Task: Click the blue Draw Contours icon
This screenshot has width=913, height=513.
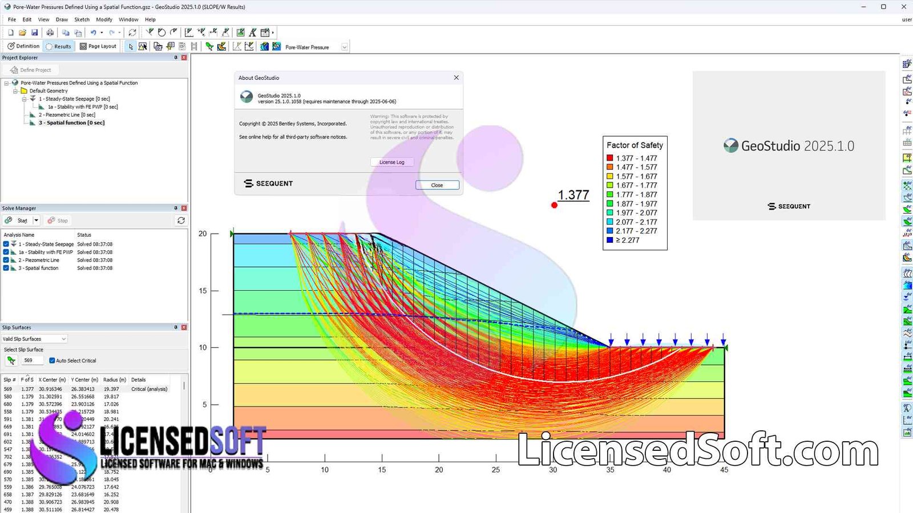Action: (x=264, y=47)
